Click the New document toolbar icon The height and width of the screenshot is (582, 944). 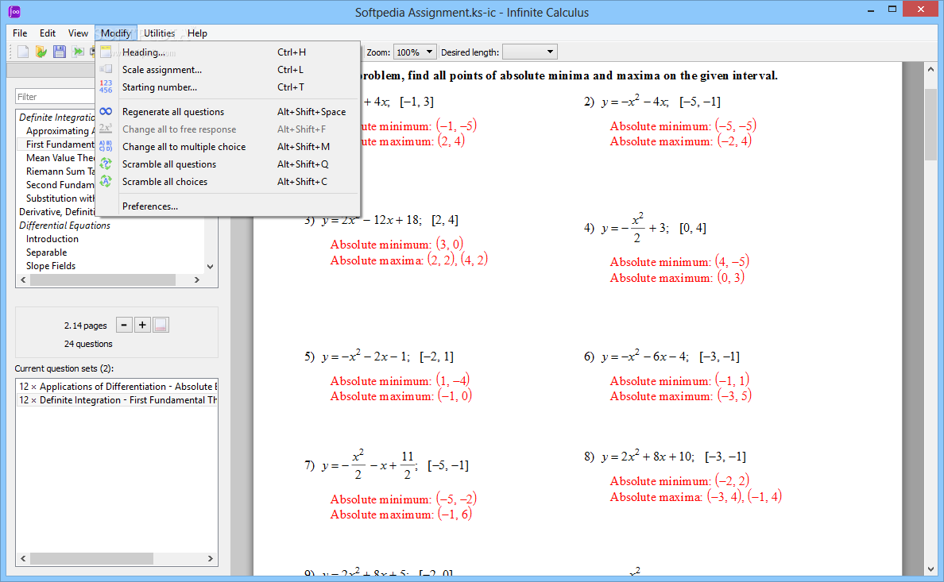pos(23,52)
